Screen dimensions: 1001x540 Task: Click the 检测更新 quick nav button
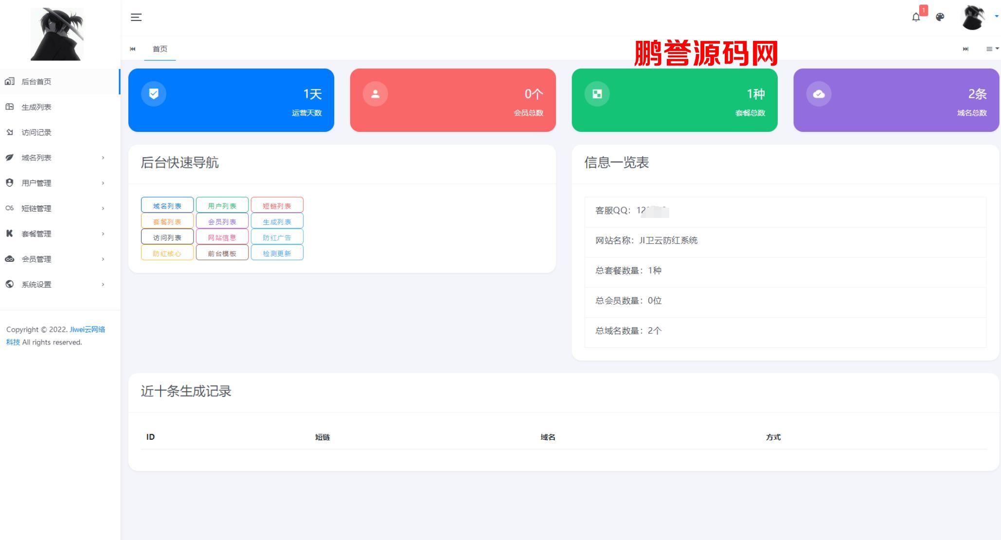(277, 253)
